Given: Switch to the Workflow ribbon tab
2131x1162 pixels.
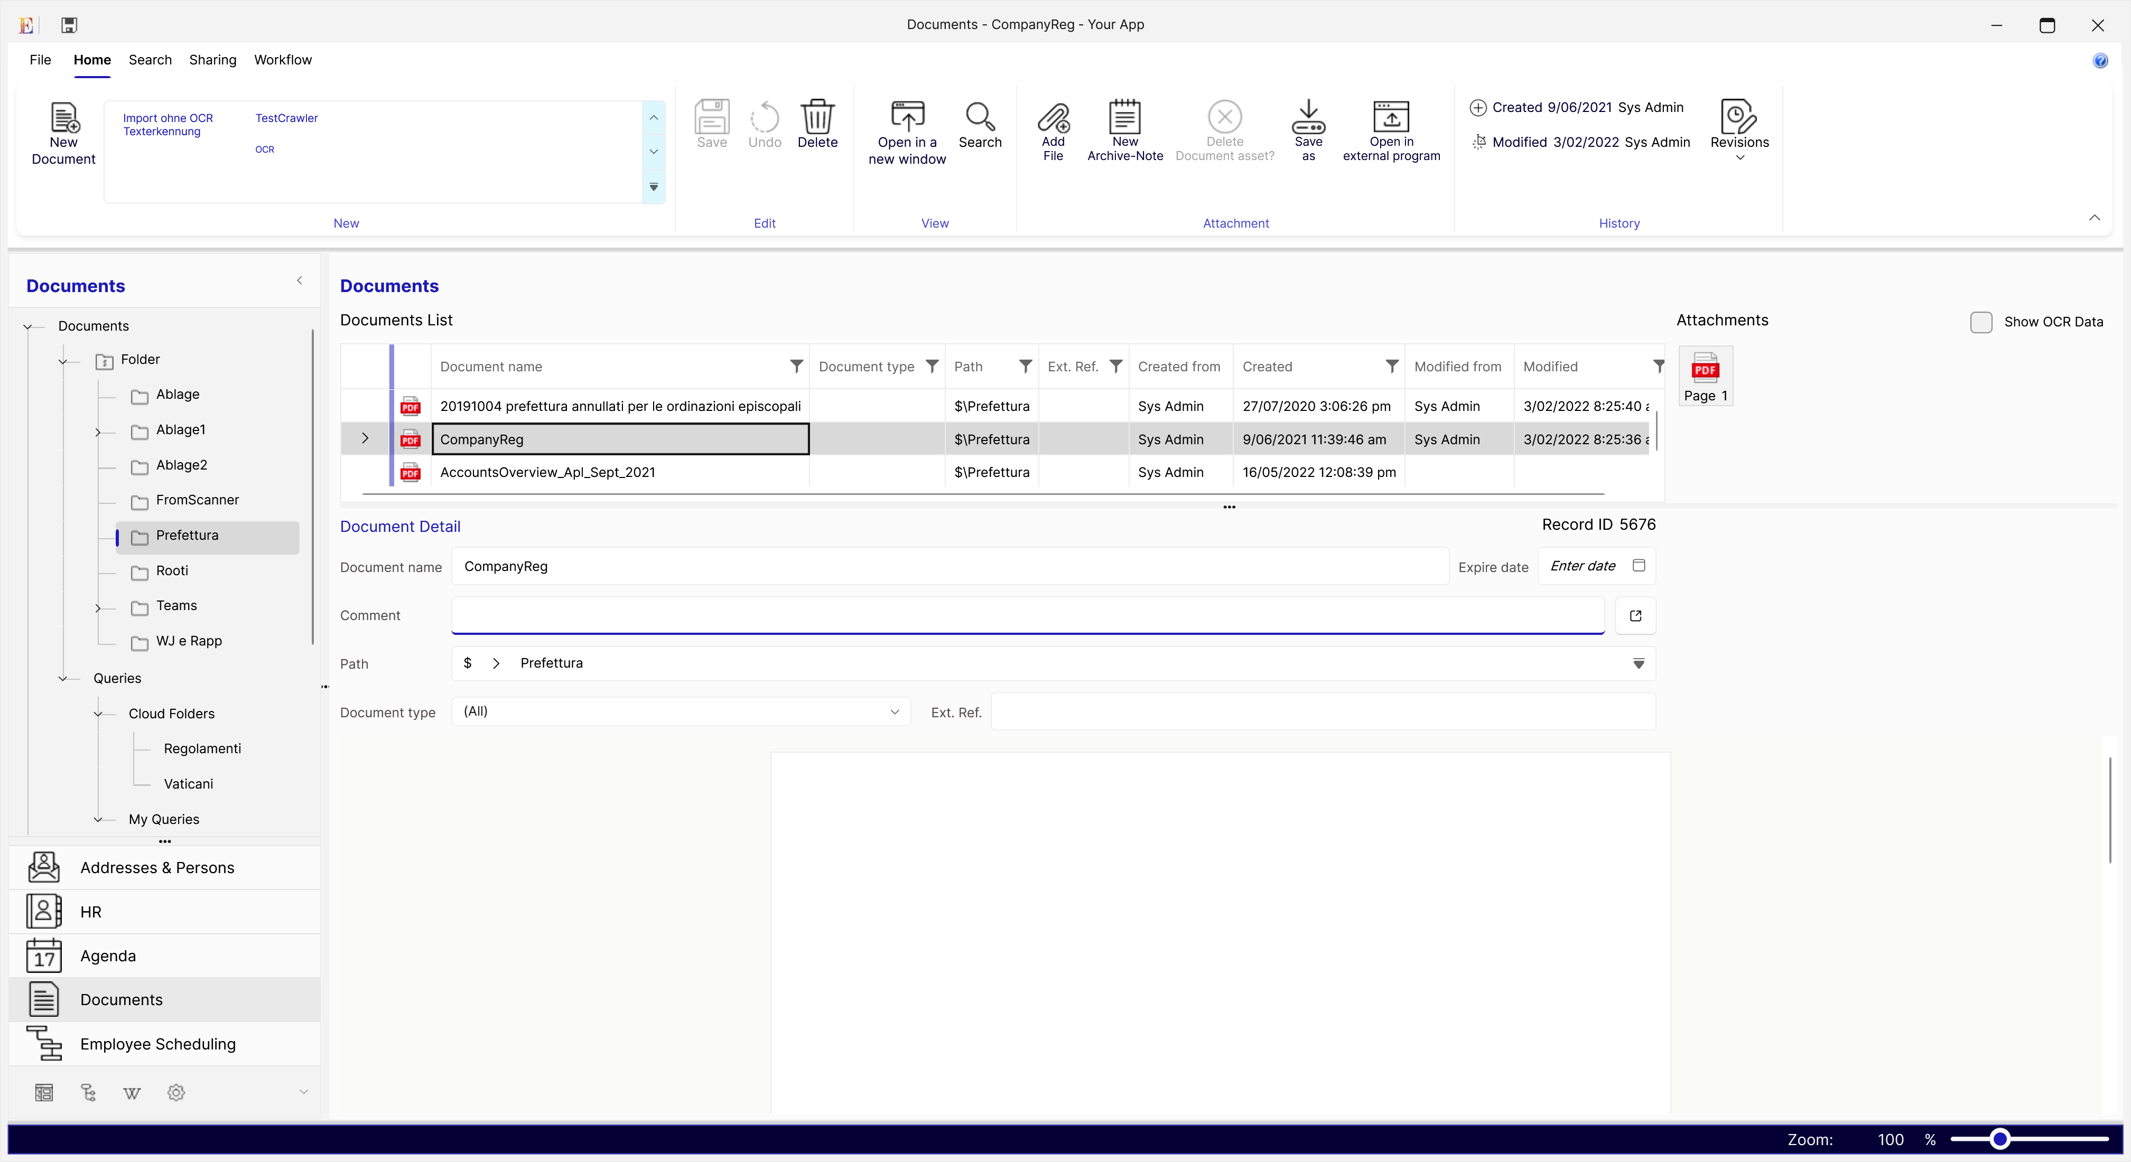Looking at the screenshot, I should [x=282, y=60].
